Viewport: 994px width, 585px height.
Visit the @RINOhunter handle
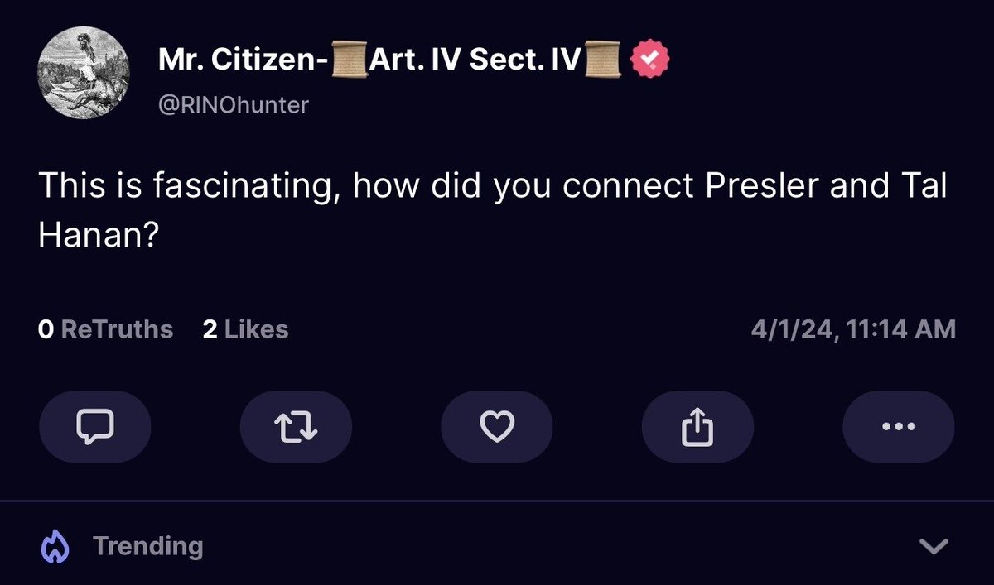coord(233,105)
